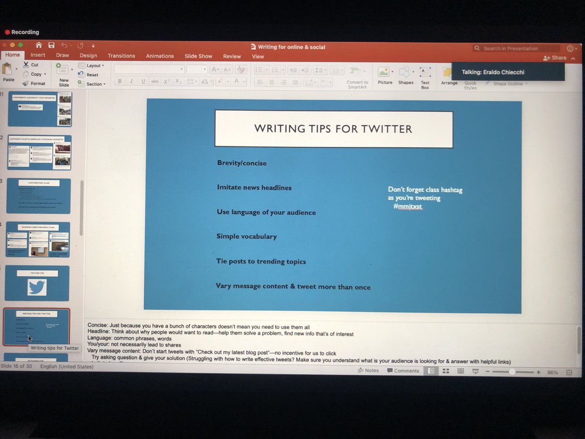The width and height of the screenshot is (585, 439).
Task: Toggle Underline formatting
Action: pos(143,81)
